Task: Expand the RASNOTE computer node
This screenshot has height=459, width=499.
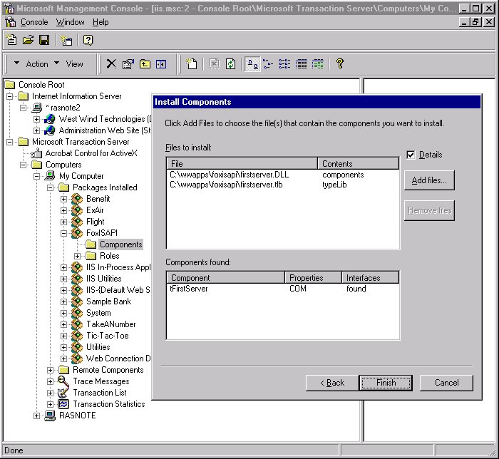Action: 36,416
